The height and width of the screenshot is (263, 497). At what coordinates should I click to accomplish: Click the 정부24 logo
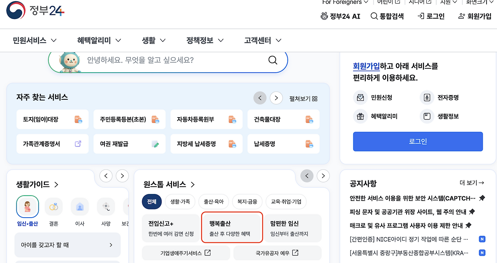click(35, 10)
